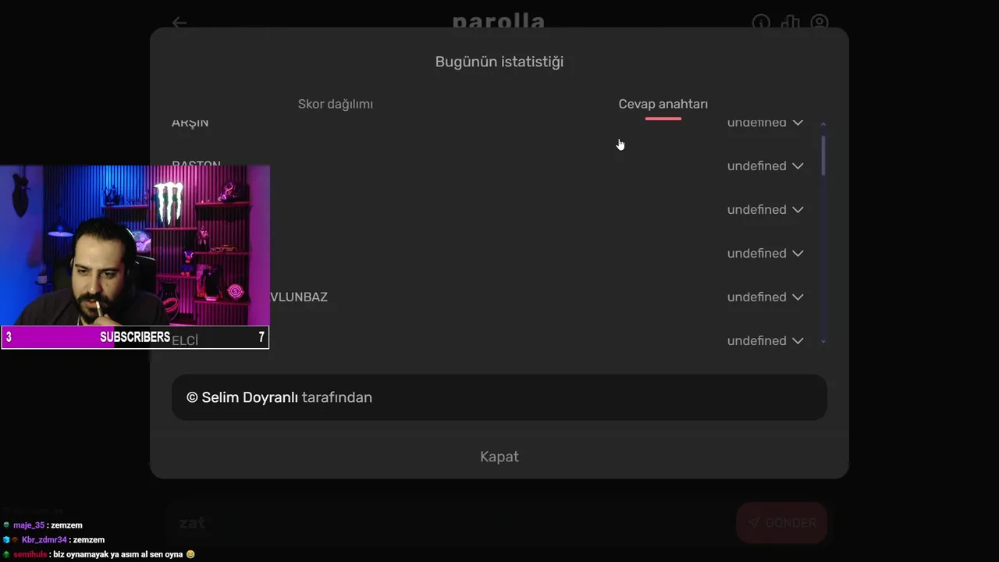Click the paper plane icon on GÖNDER
999x562 pixels.
pos(753,523)
